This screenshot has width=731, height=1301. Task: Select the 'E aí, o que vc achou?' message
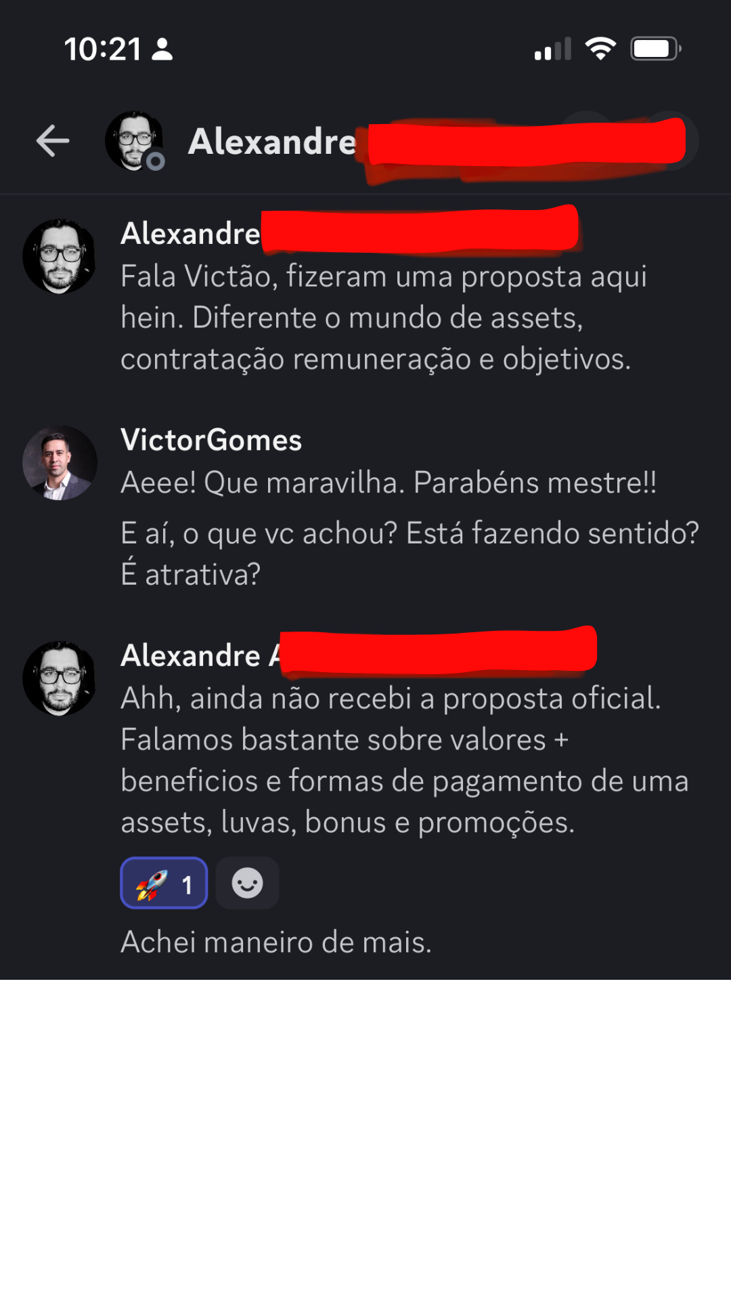409,554
